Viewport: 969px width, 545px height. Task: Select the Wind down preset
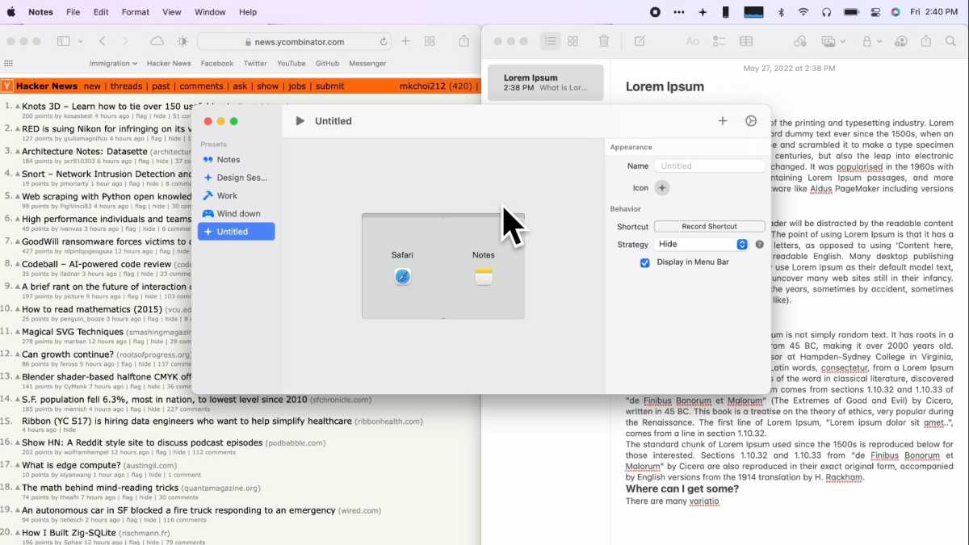click(236, 213)
